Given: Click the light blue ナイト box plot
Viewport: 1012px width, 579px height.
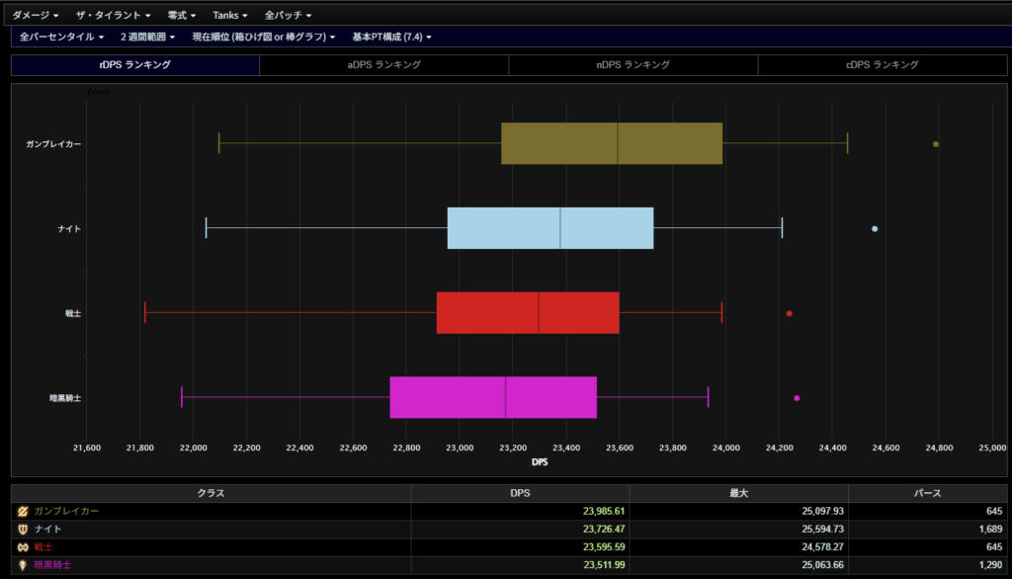Looking at the screenshot, I should (549, 228).
